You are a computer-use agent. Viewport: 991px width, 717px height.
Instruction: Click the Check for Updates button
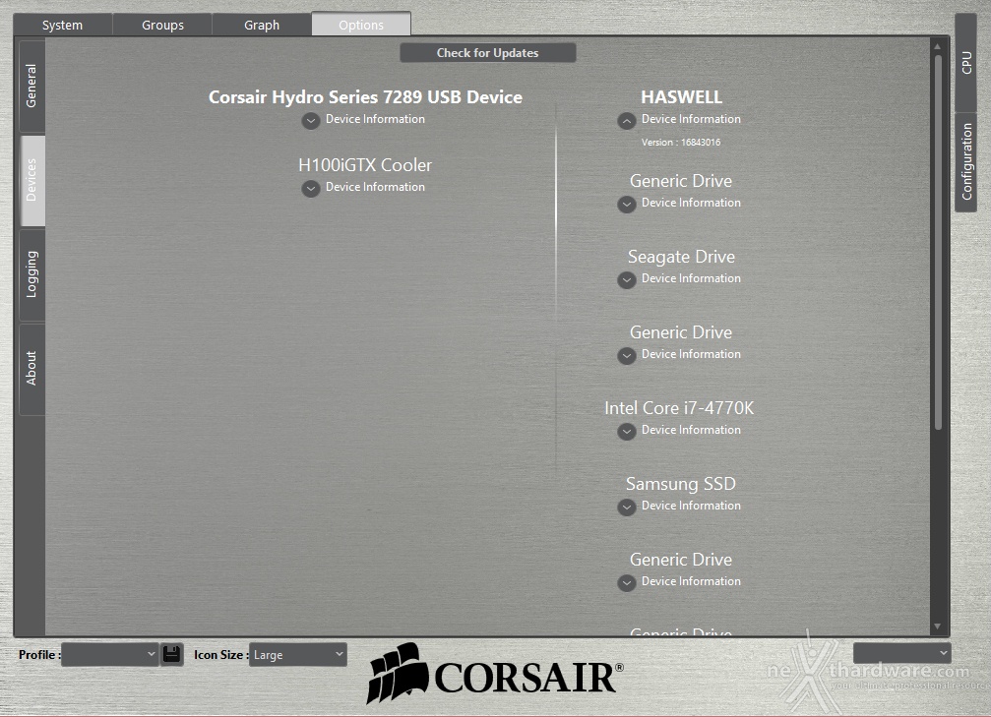tap(487, 52)
